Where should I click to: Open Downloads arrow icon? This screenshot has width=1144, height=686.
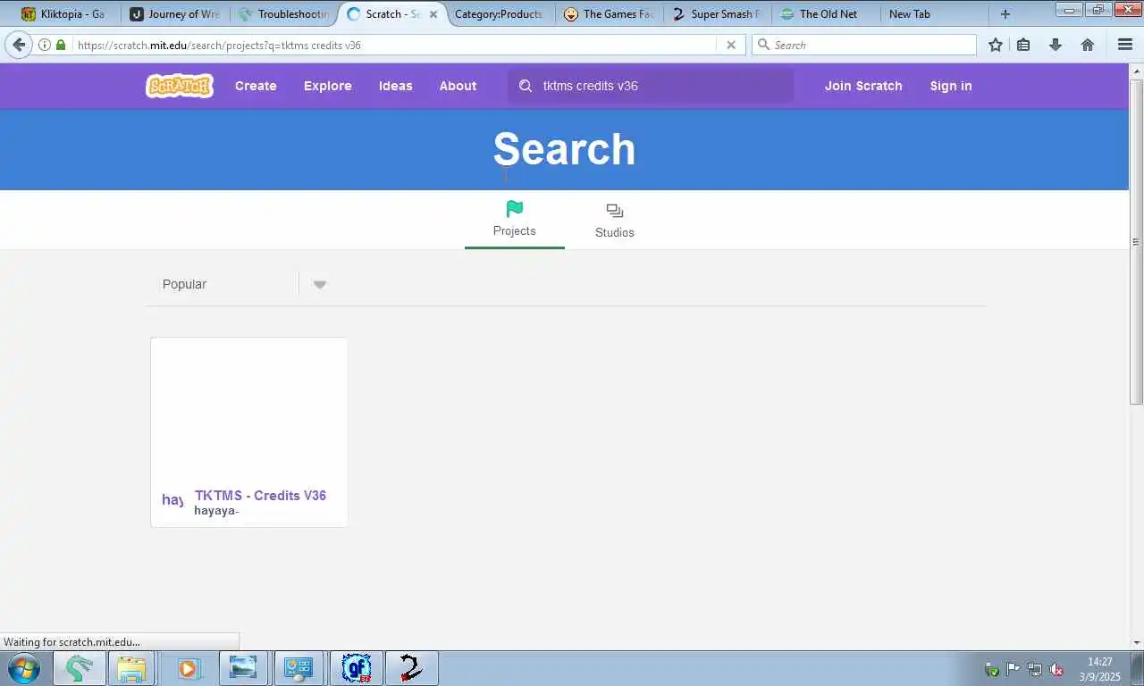1056,45
